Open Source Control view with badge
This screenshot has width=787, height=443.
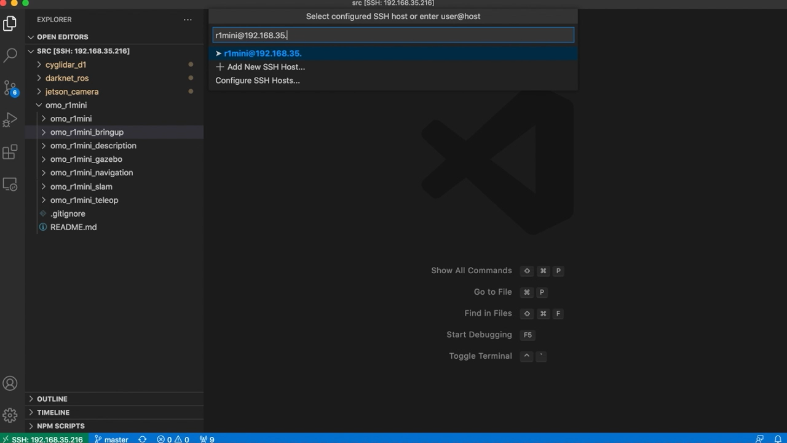(x=10, y=88)
